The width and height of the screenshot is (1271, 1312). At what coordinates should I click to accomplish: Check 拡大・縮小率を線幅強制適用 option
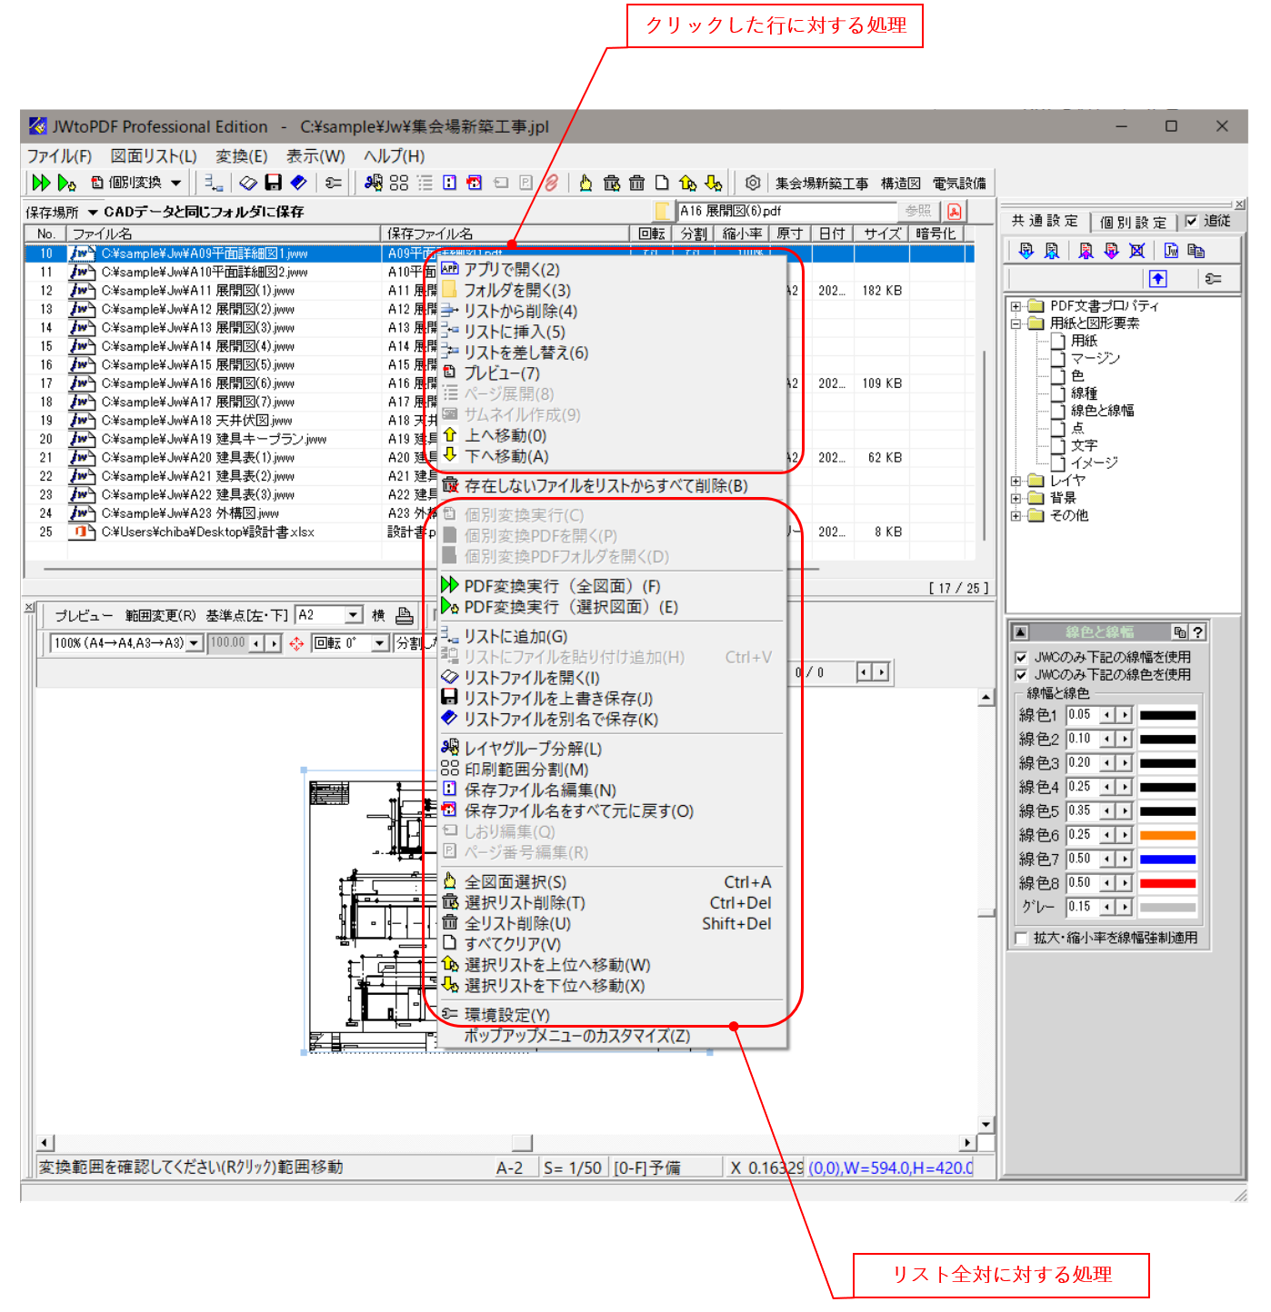1022,939
